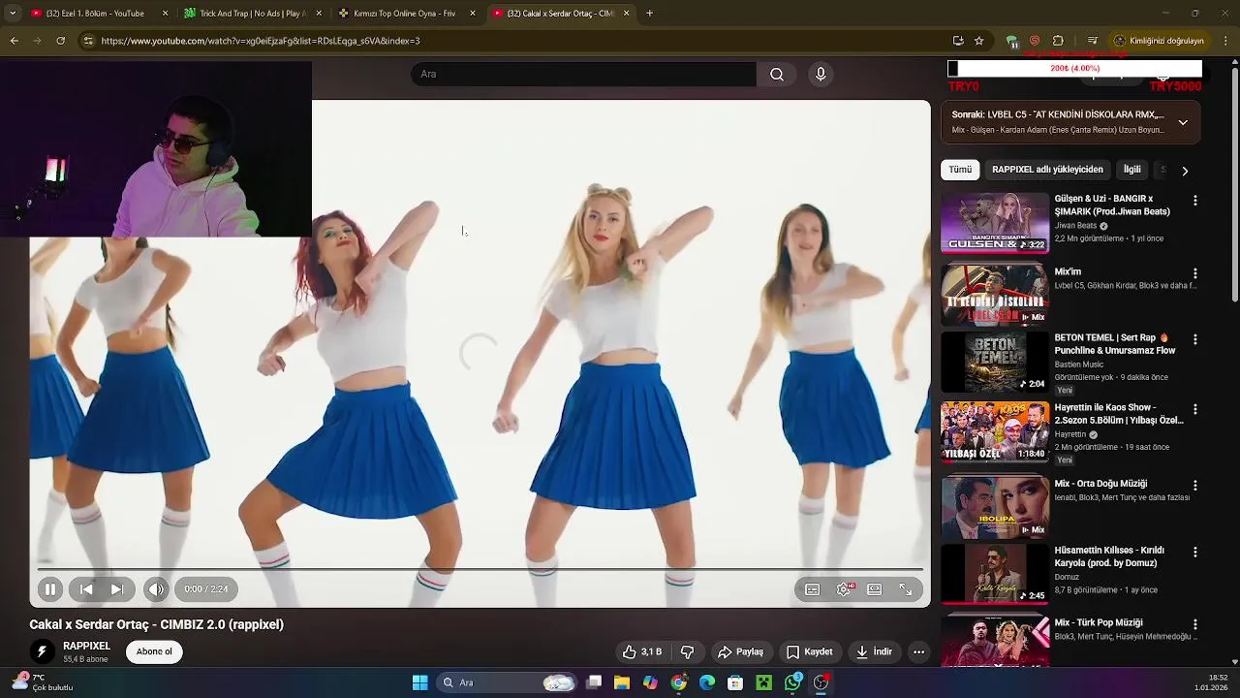Image resolution: width=1240 pixels, height=698 pixels.
Task: Skip to previous video in player
Action: (x=86, y=588)
